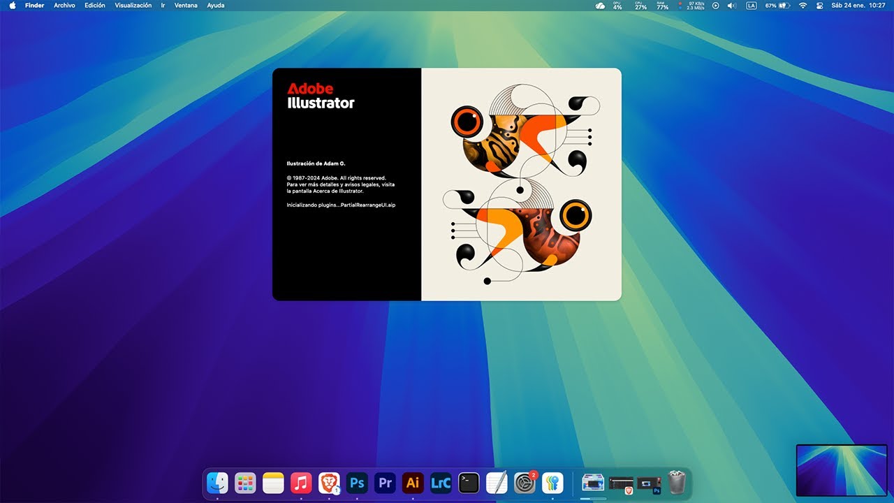This screenshot has width=894, height=503.
Task: Click the Creative Cloud menu bar icon
Action: [600, 6]
